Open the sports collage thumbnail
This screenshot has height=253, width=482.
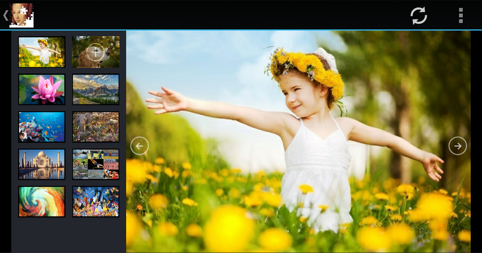coord(96,164)
